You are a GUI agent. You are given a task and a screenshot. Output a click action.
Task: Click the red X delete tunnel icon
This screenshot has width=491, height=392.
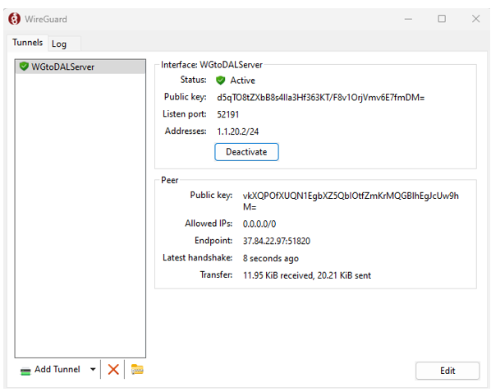click(x=113, y=370)
